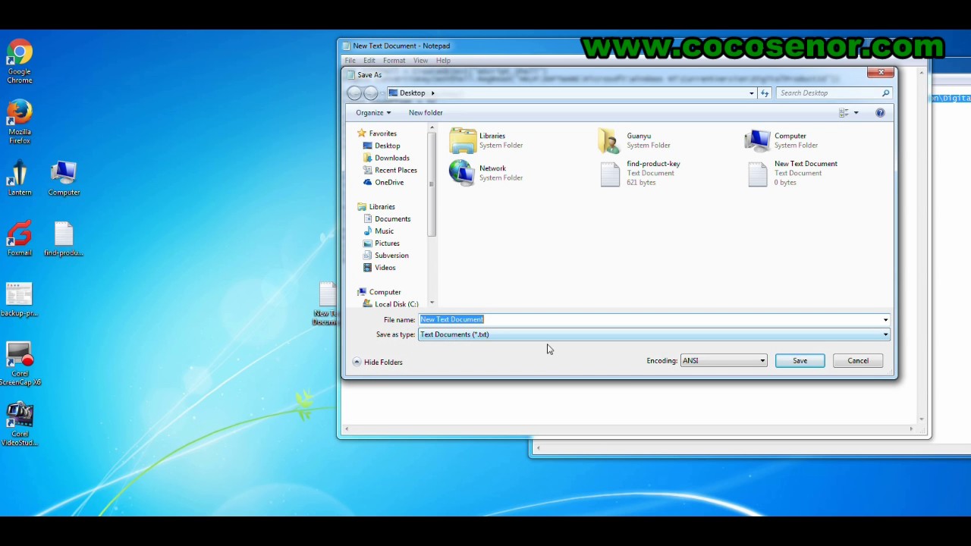Viewport: 971px width, 546px height.
Task: Select Downloads in Favorites
Action: point(386,158)
